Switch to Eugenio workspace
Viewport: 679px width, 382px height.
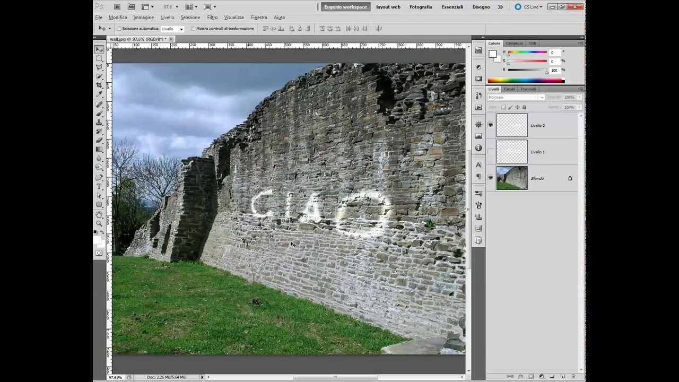345,7
